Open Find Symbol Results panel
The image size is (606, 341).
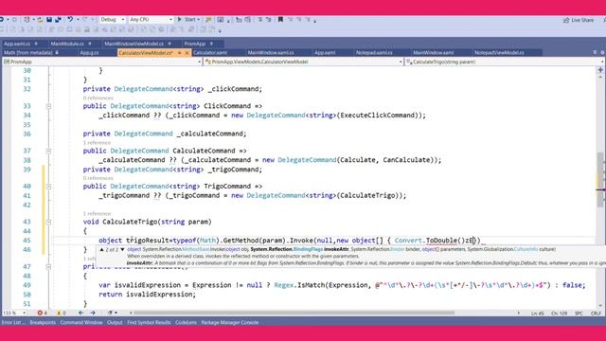click(149, 322)
